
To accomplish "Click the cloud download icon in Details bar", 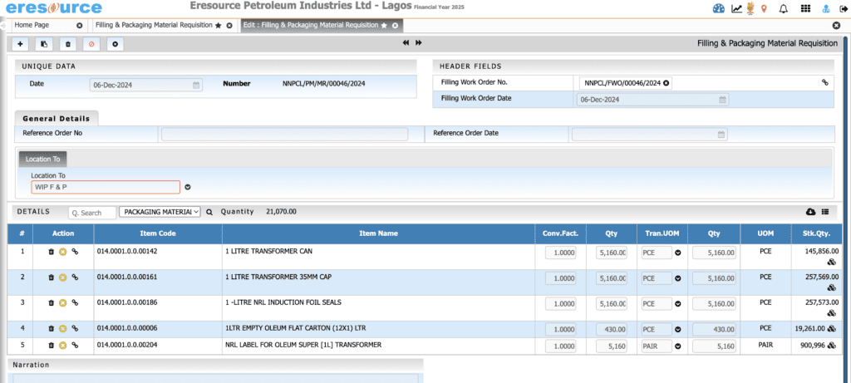I will pyautogui.click(x=811, y=213).
